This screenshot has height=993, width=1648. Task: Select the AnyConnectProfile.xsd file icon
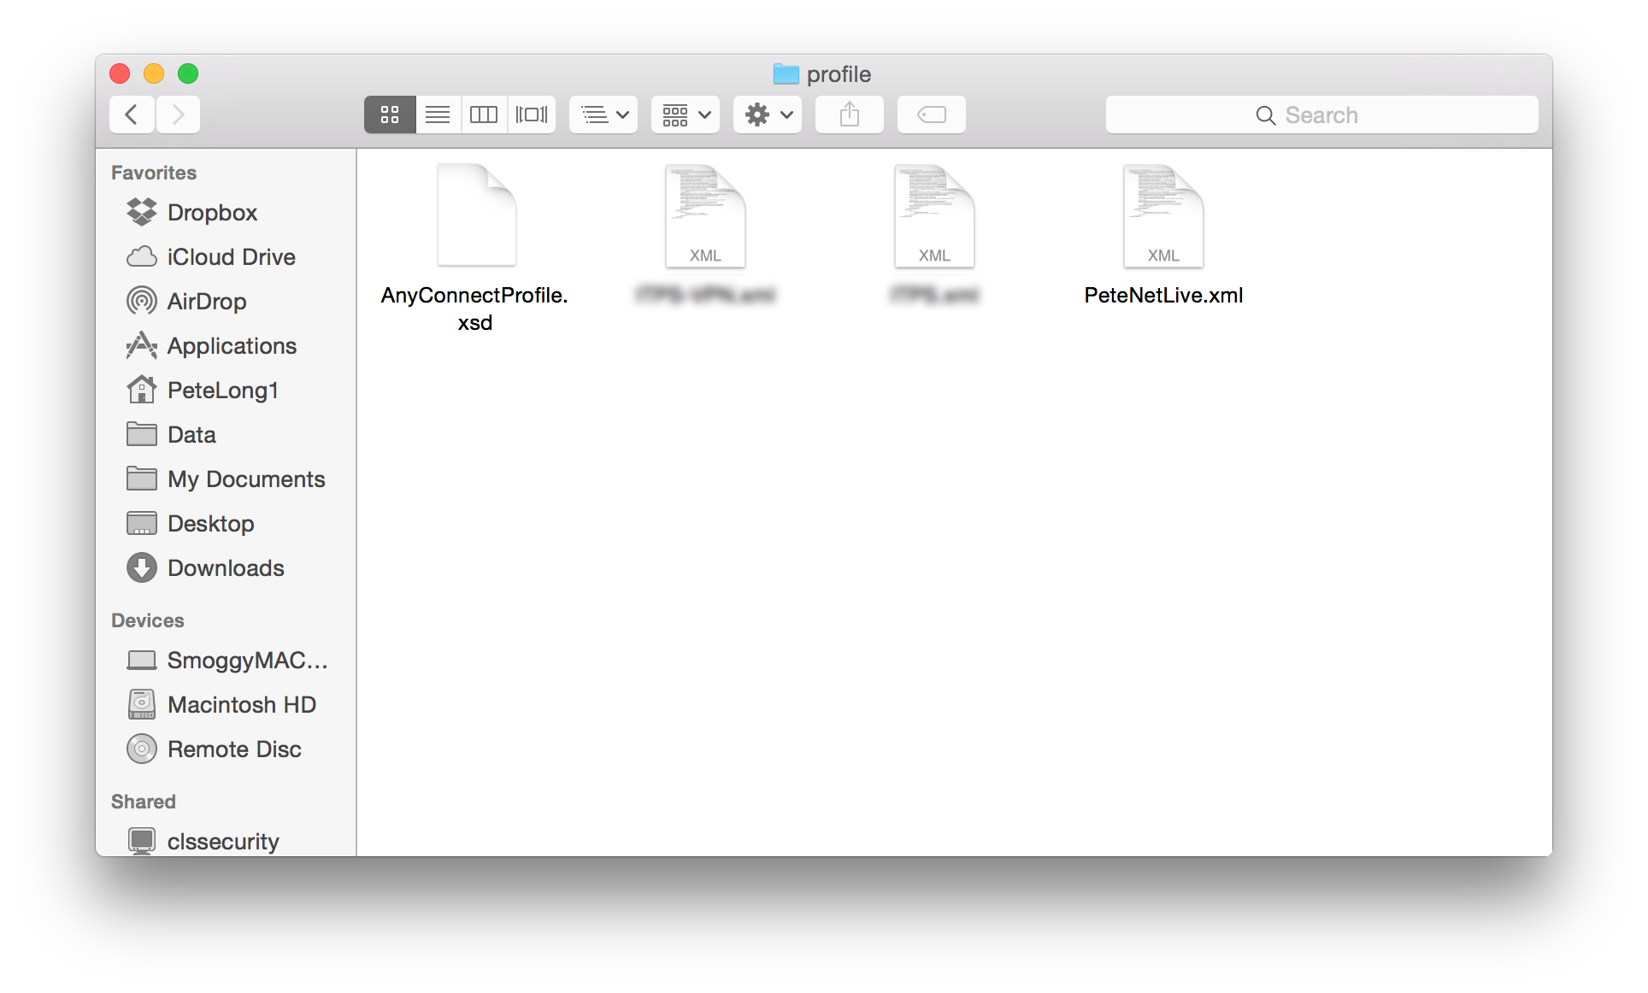pos(476,215)
